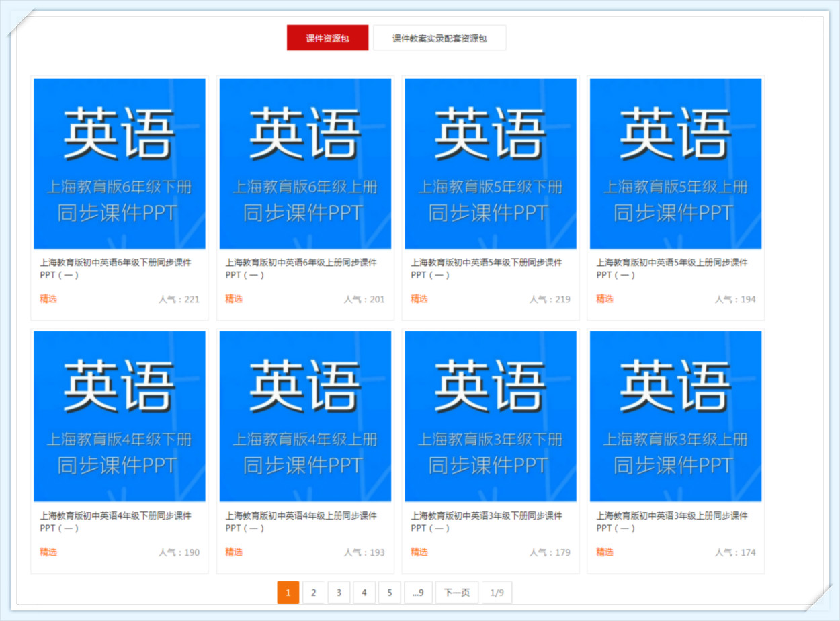Screen dimensions: 840x621
Task: Click title 上海教育版初中英语5年级上册同步课件
Action: click(x=672, y=268)
